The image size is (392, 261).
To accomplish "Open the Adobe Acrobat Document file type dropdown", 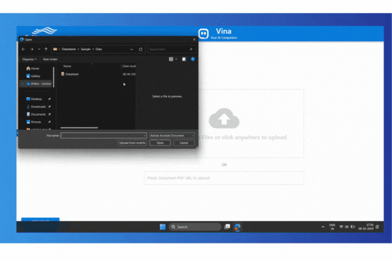I will tap(171, 135).
